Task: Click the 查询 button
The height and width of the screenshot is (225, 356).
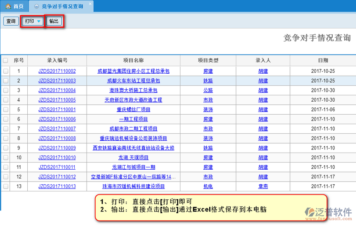Action: click(11, 21)
